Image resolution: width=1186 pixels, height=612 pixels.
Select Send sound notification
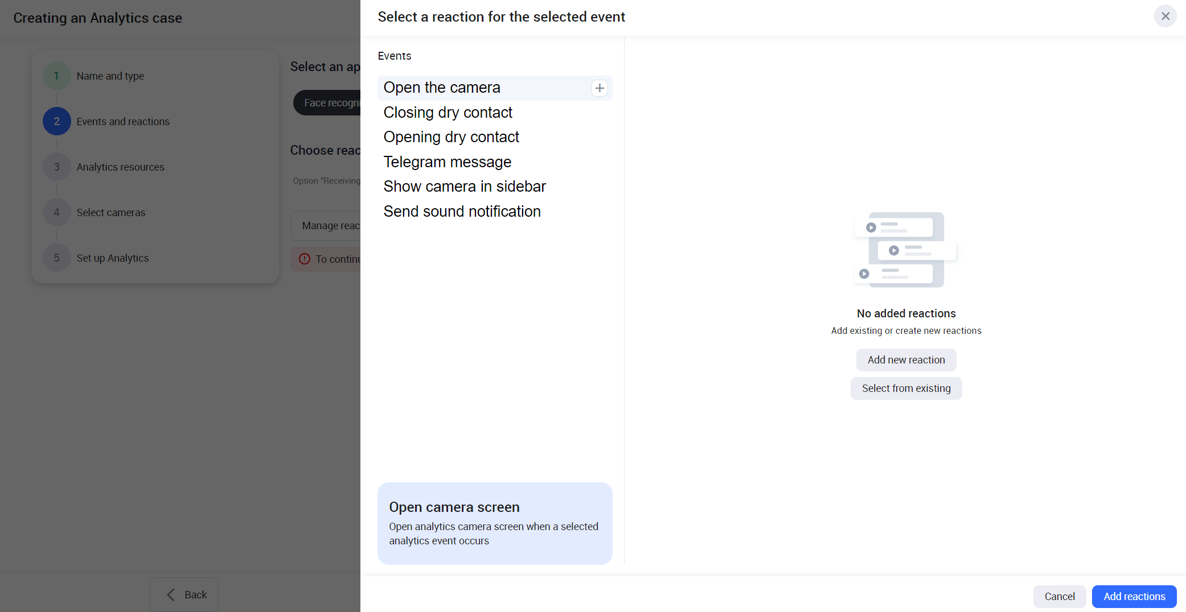[x=462, y=212]
